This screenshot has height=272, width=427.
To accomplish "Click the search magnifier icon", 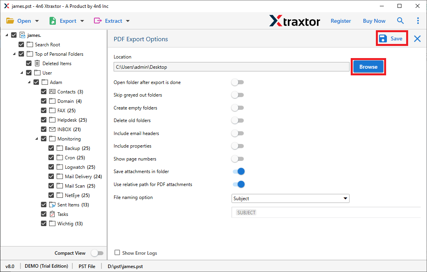I will pyautogui.click(x=400, y=21).
